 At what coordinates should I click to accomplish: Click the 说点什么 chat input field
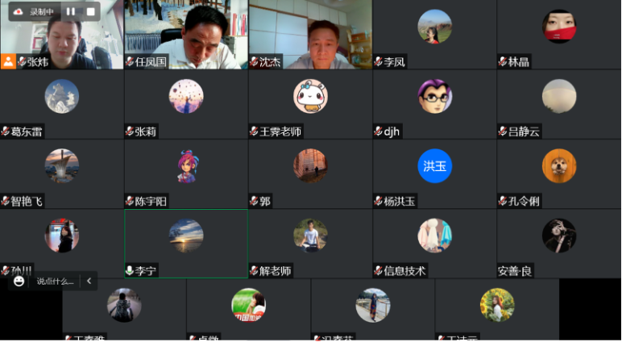tap(55, 282)
